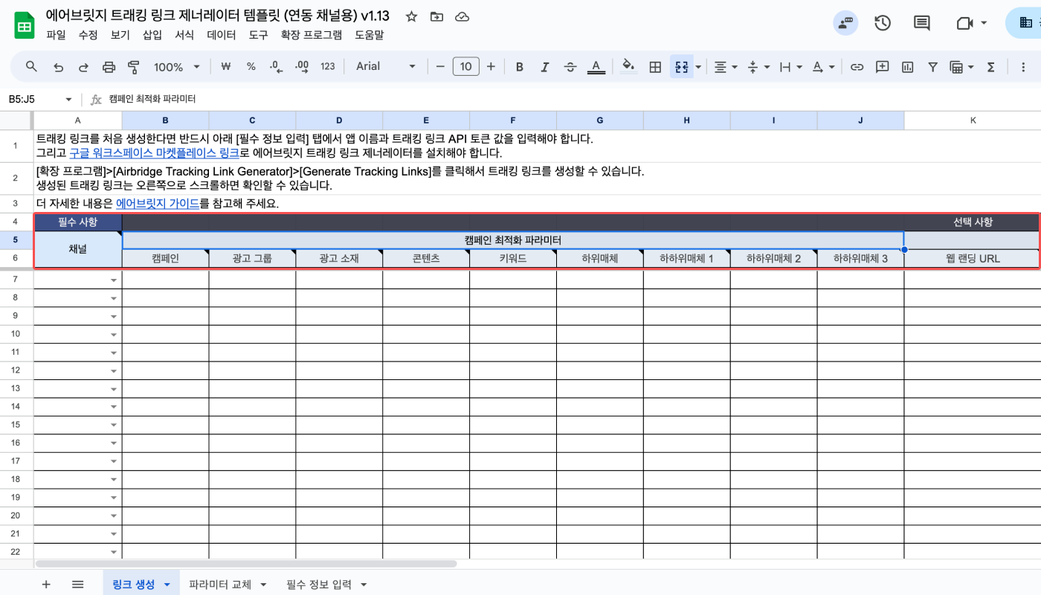The width and height of the screenshot is (1041, 595).
Task: Click the Increase decimal places icon
Action: 302,67
